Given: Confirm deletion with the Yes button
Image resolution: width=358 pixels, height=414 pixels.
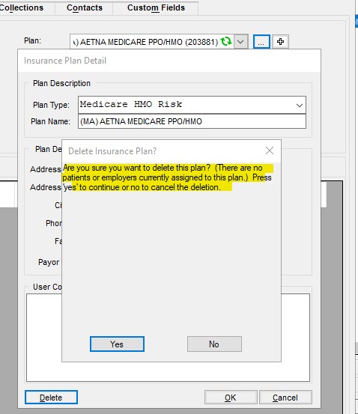Looking at the screenshot, I should pyautogui.click(x=117, y=344).
